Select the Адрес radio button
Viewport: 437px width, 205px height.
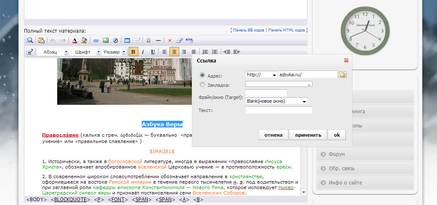(x=202, y=75)
